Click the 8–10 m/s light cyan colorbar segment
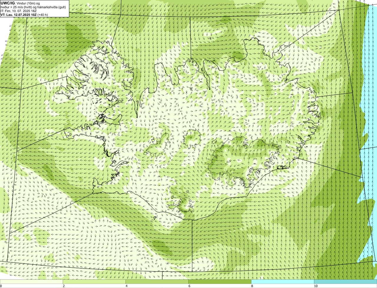This screenshot has height=288, width=377. (282, 282)
